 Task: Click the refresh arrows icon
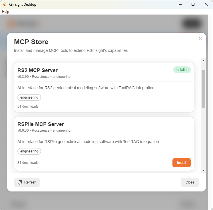coord(20,182)
